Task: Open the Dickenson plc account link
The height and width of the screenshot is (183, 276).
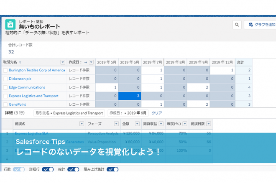Action: pyautogui.click(x=20, y=79)
